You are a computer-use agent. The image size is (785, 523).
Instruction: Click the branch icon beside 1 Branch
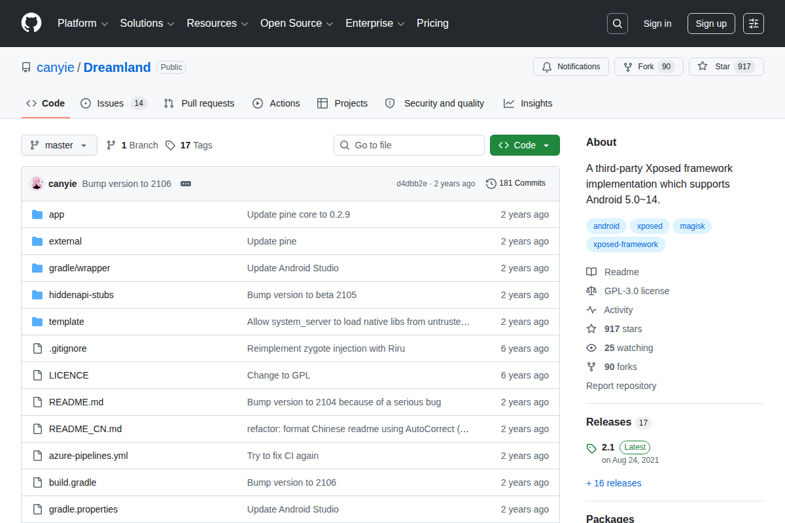[x=111, y=145]
